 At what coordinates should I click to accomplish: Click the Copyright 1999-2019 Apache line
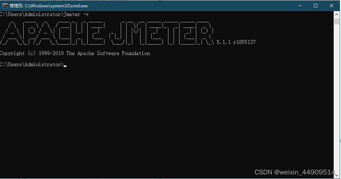click(x=75, y=53)
